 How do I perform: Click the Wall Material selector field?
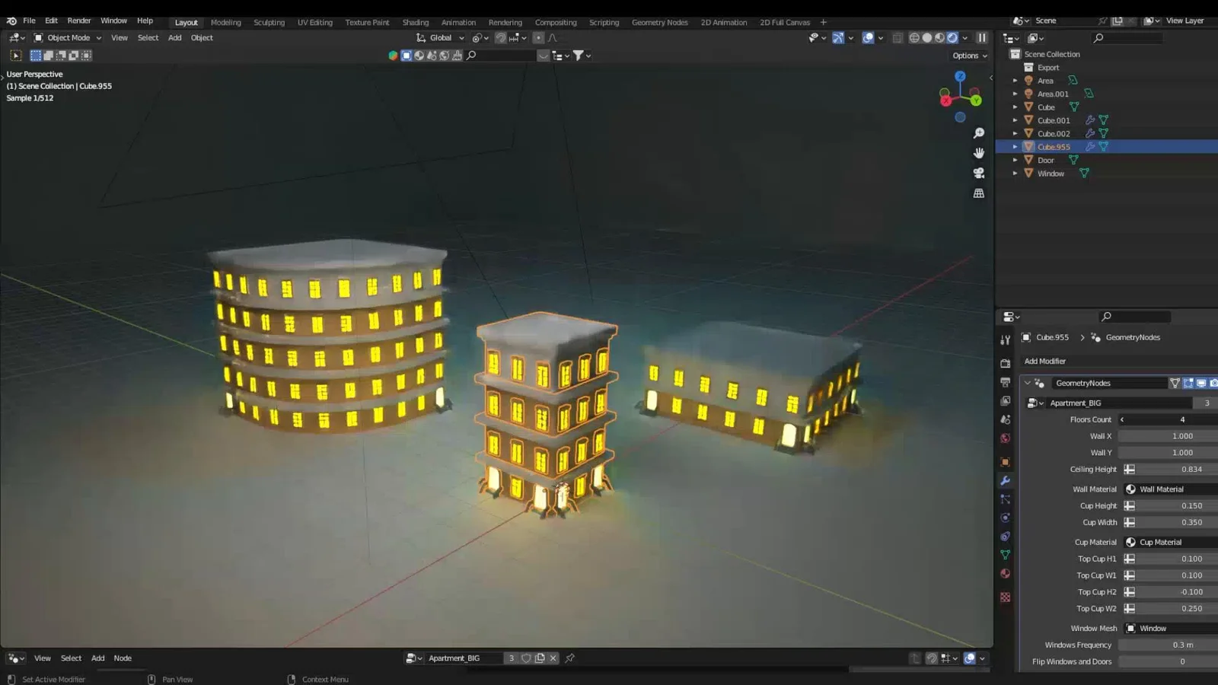(x=1171, y=489)
